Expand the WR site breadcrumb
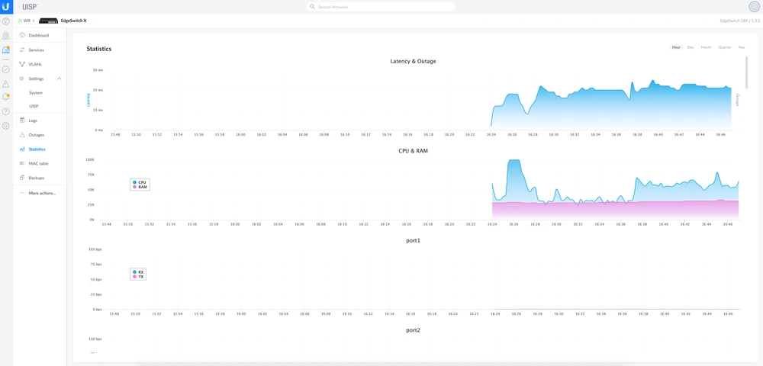Image resolution: width=763 pixels, height=366 pixels. coord(26,21)
